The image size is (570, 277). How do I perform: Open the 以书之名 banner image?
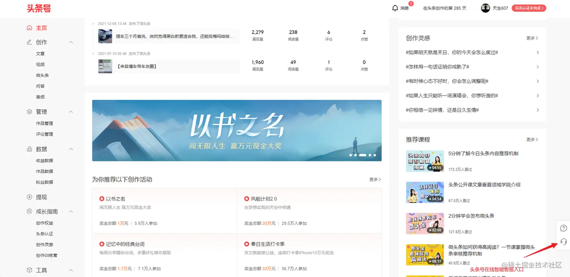(x=237, y=130)
